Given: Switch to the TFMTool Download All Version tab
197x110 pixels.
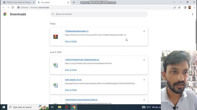Looking at the screenshot, I should pos(18,2).
